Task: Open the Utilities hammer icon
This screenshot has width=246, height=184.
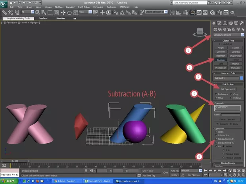Action: click(x=242, y=24)
